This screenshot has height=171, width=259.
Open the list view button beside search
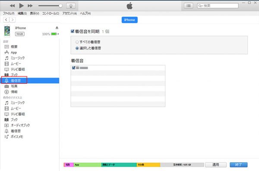pos(189,6)
